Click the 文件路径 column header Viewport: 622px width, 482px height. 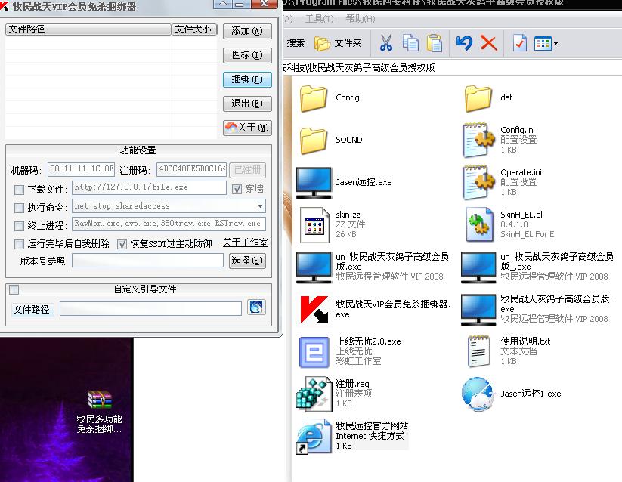pyautogui.click(x=88, y=29)
